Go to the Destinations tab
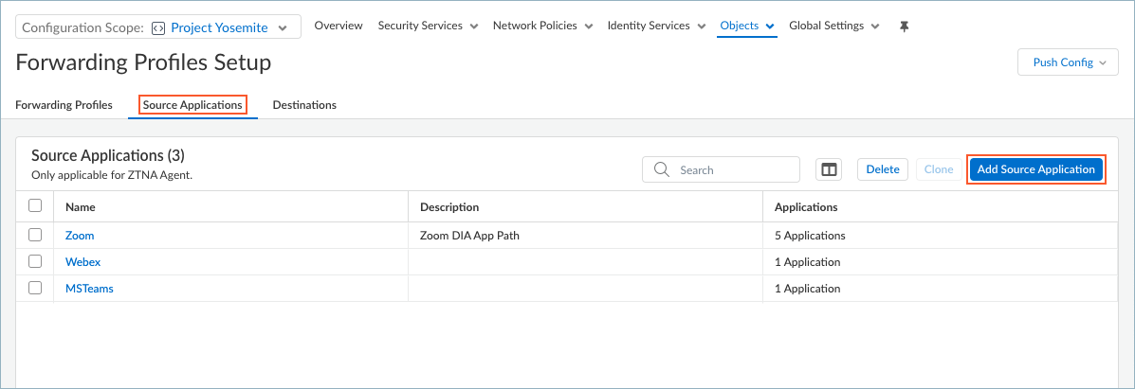The width and height of the screenshot is (1135, 389). [304, 105]
